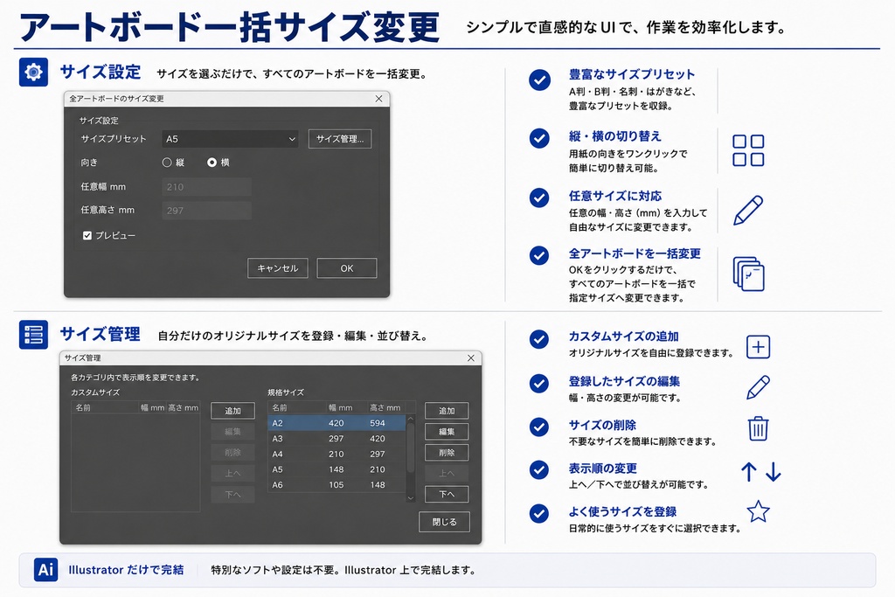Click 上へ button for 規格サイズ list
The width and height of the screenshot is (895, 597).
tap(447, 473)
